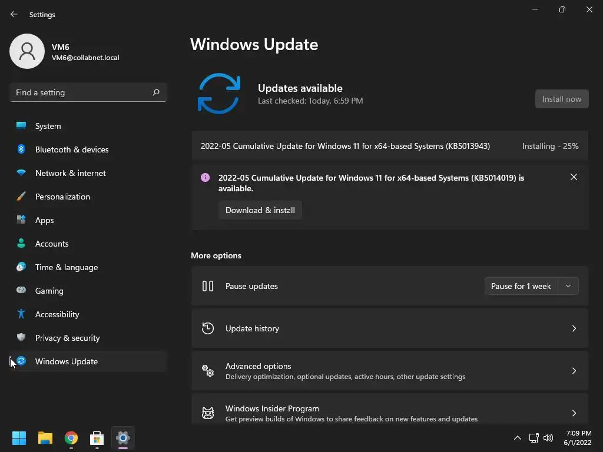Open Update history chevron row
This screenshot has width=603, height=452.
pyautogui.click(x=390, y=328)
